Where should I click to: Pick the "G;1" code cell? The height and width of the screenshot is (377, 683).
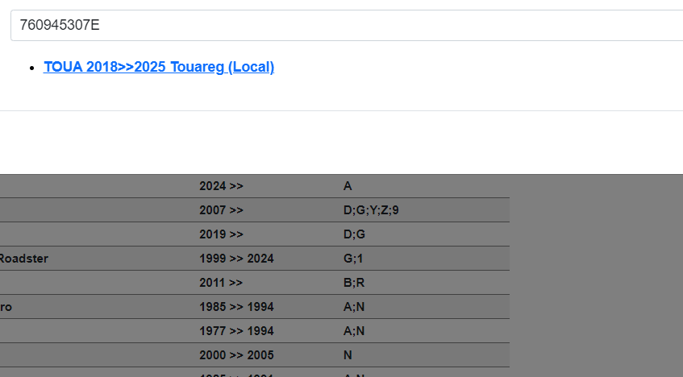[x=353, y=259]
